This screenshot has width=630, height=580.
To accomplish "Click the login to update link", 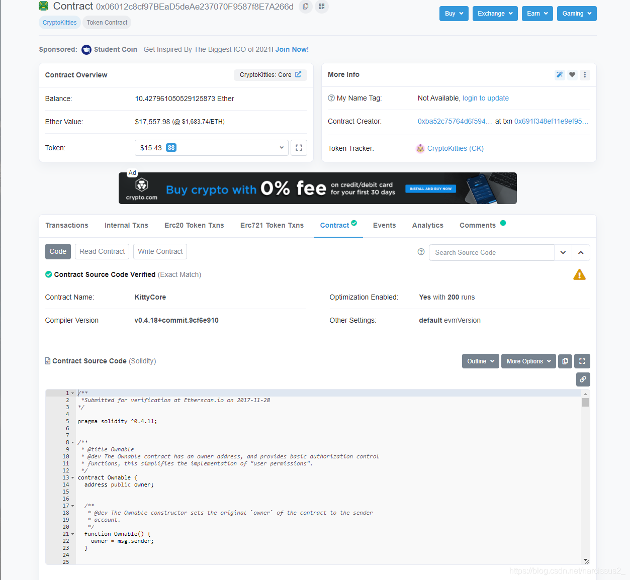I will click(486, 98).
